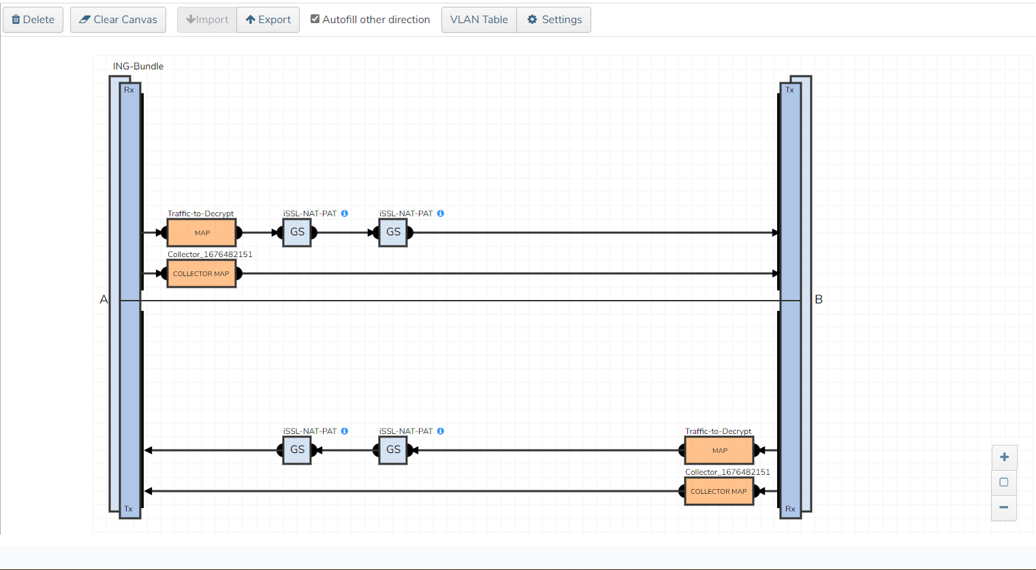
Task: Click the Rx label on side B
Action: 790,509
